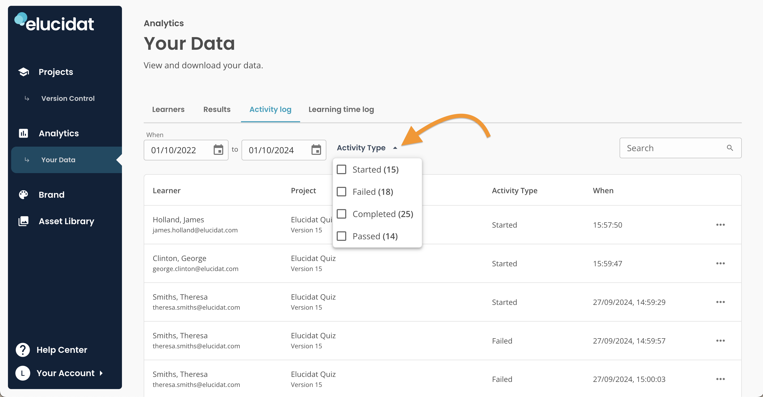Click the Brand palette icon
763x397 pixels.
coord(23,195)
